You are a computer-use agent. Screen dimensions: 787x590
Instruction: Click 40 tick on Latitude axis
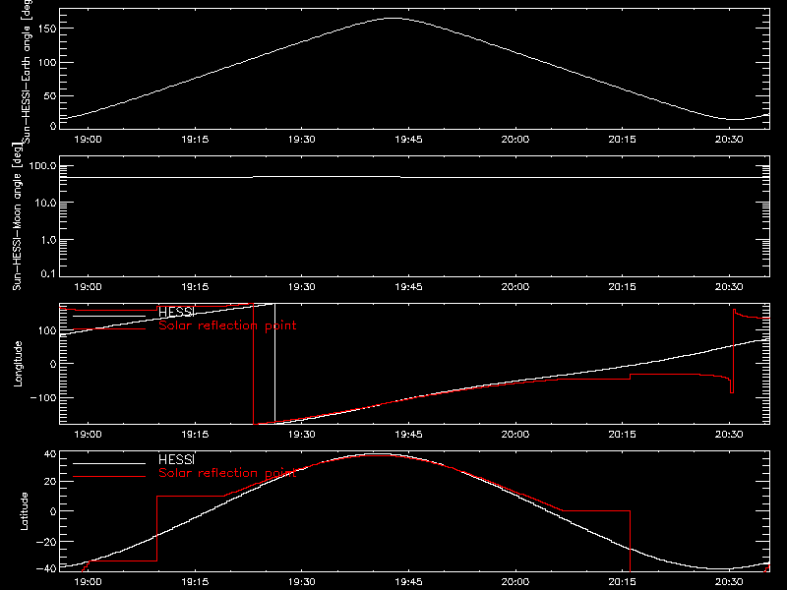point(50,454)
